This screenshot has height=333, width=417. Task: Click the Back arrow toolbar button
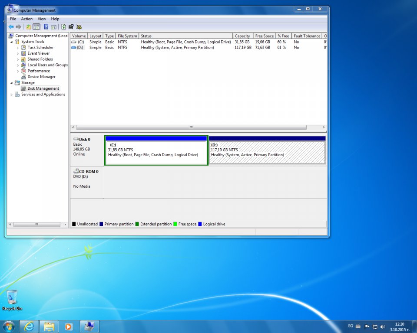pos(11,27)
